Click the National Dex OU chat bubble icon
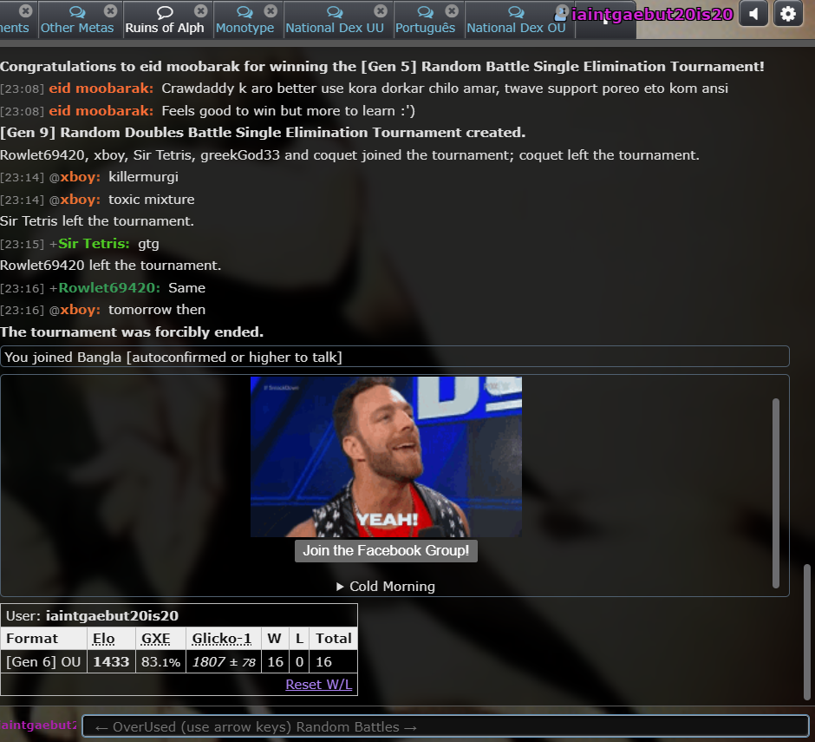The width and height of the screenshot is (815, 742). coord(516,11)
